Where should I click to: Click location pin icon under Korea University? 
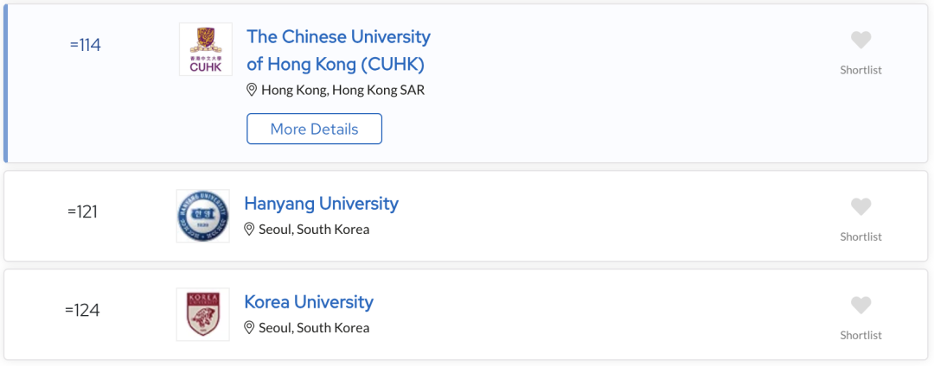(x=249, y=328)
